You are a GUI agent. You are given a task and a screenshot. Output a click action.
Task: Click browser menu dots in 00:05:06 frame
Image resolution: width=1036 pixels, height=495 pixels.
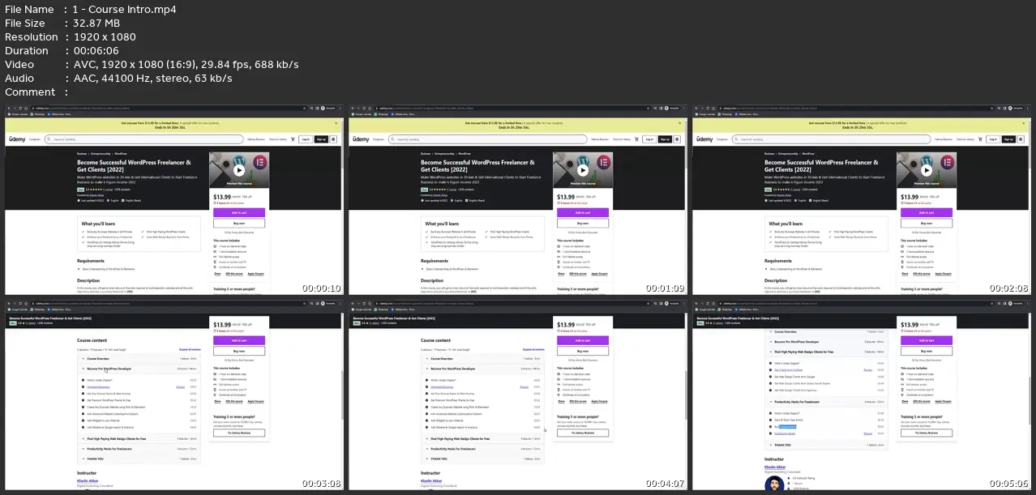(x=1026, y=303)
